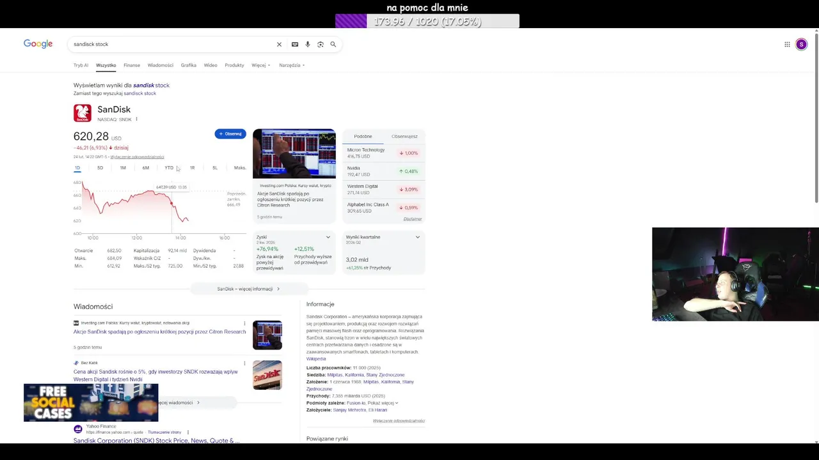Select the 1R chart range
Screen dimensions: 819x460
[x=192, y=168]
